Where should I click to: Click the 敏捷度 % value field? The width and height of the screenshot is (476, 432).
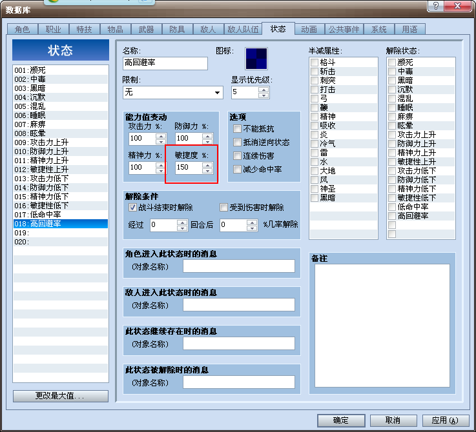tap(189, 168)
